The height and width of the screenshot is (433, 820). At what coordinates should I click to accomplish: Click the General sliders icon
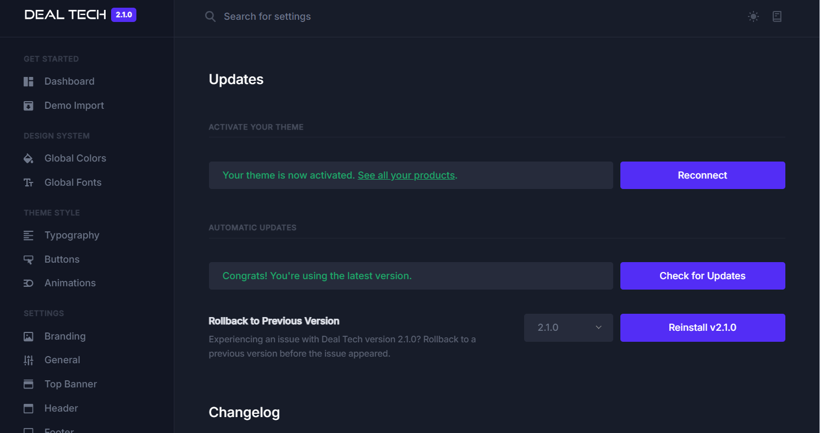click(x=29, y=360)
